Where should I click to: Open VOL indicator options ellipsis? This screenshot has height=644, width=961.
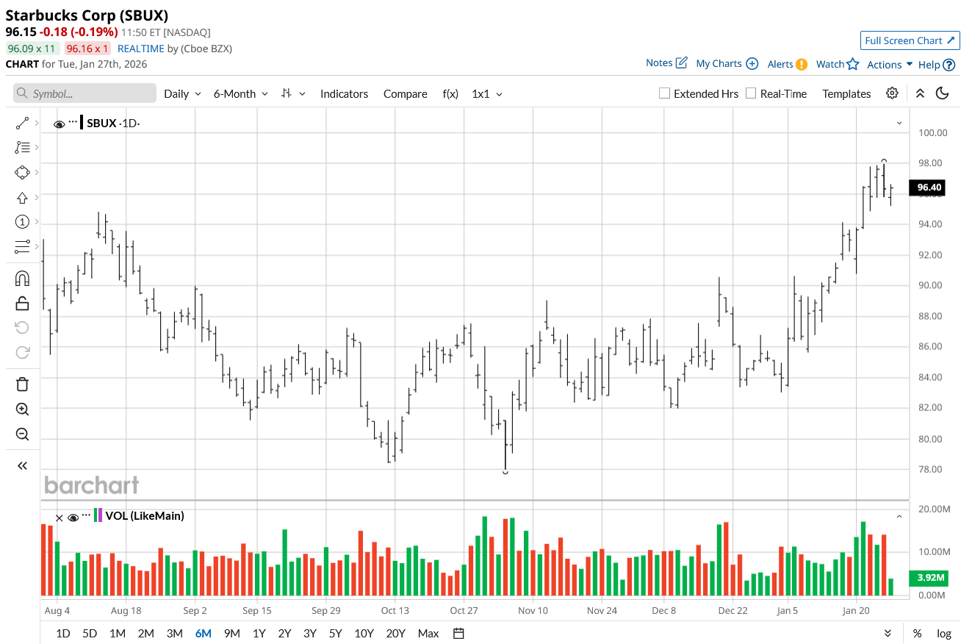tap(87, 515)
